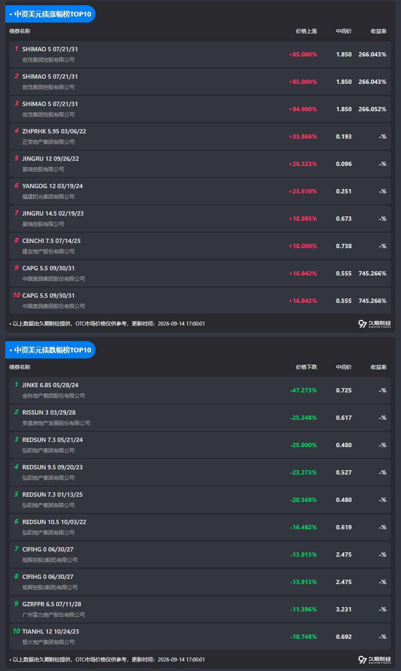Image resolution: width=401 pixels, height=671 pixels.
Task: Select the -47.273% price drop value
Action: [304, 390]
